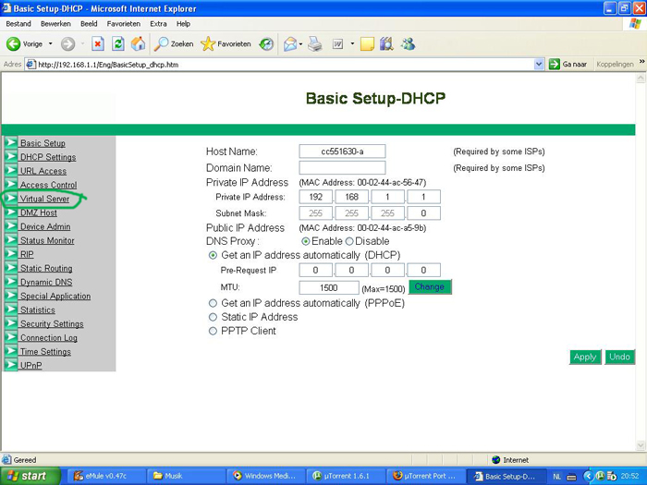Click the Edit with Word icon

[x=338, y=43]
